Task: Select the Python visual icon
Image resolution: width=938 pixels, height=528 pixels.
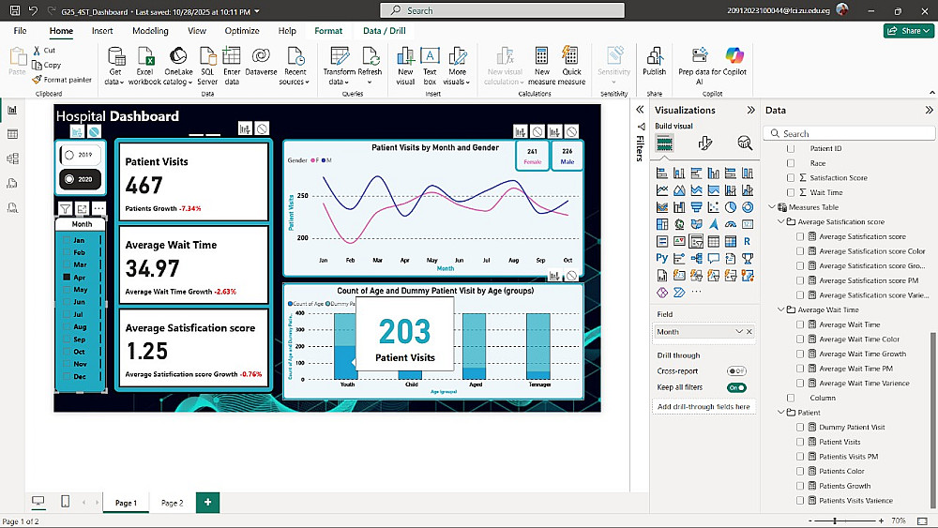Action: pos(662,257)
